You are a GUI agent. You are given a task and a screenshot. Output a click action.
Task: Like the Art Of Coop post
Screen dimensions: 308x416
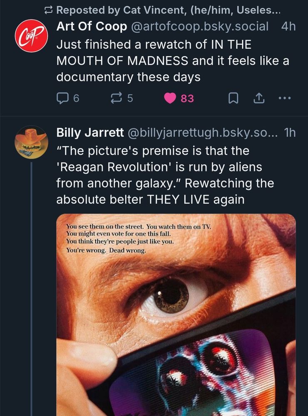coord(170,98)
